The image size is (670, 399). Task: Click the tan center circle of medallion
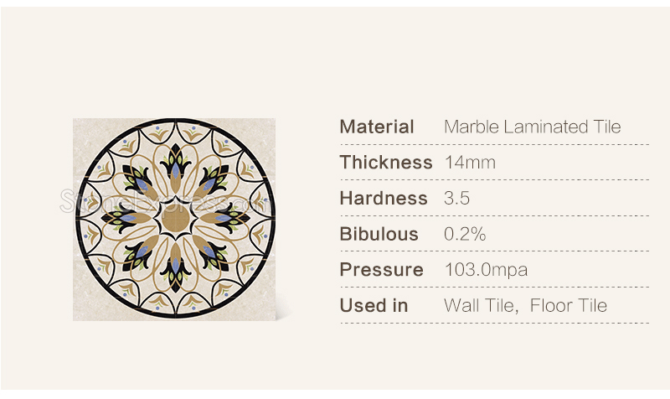click(x=176, y=219)
